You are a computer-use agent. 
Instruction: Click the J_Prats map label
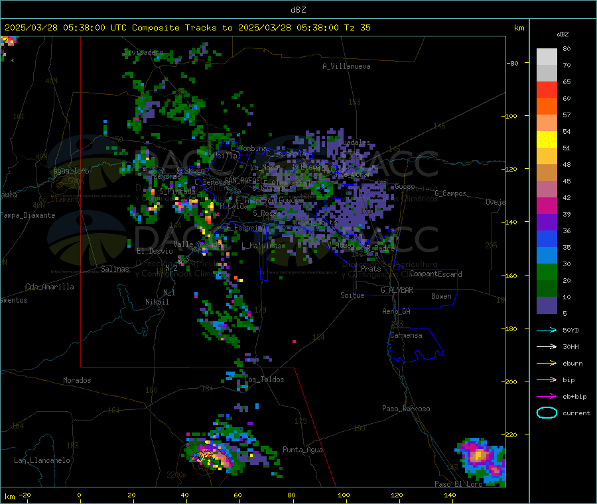(367, 269)
